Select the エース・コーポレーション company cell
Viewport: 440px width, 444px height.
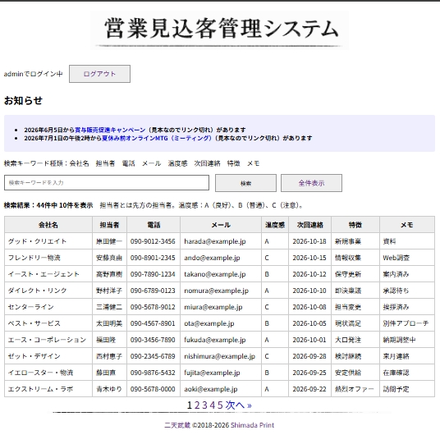point(48,340)
